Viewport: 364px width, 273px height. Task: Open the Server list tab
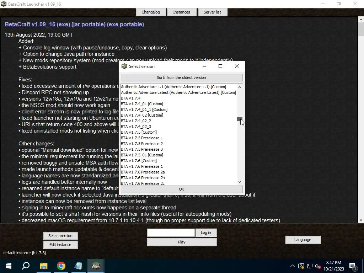[x=213, y=12]
